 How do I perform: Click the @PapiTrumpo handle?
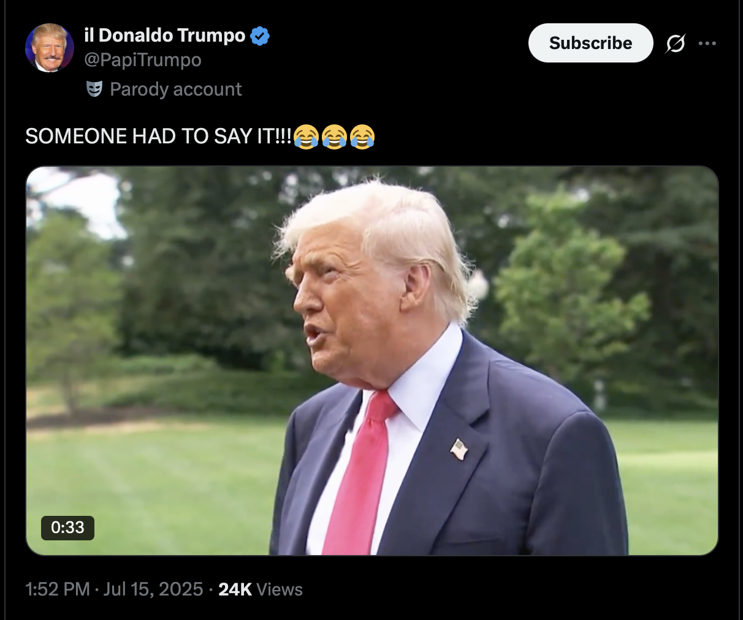143,60
